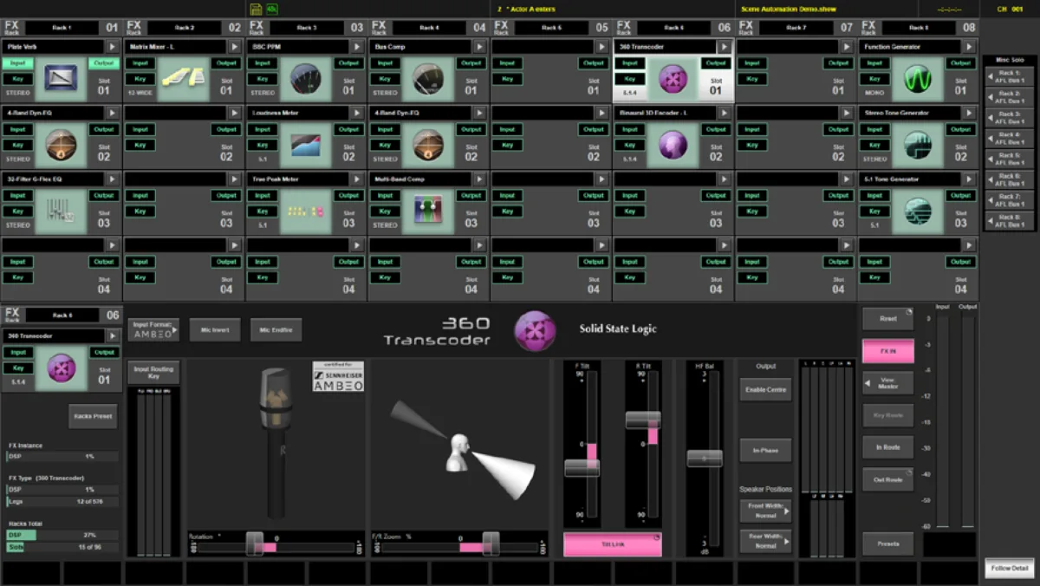
Task: Adjust the Rotation slider handle
Action: click(x=254, y=544)
